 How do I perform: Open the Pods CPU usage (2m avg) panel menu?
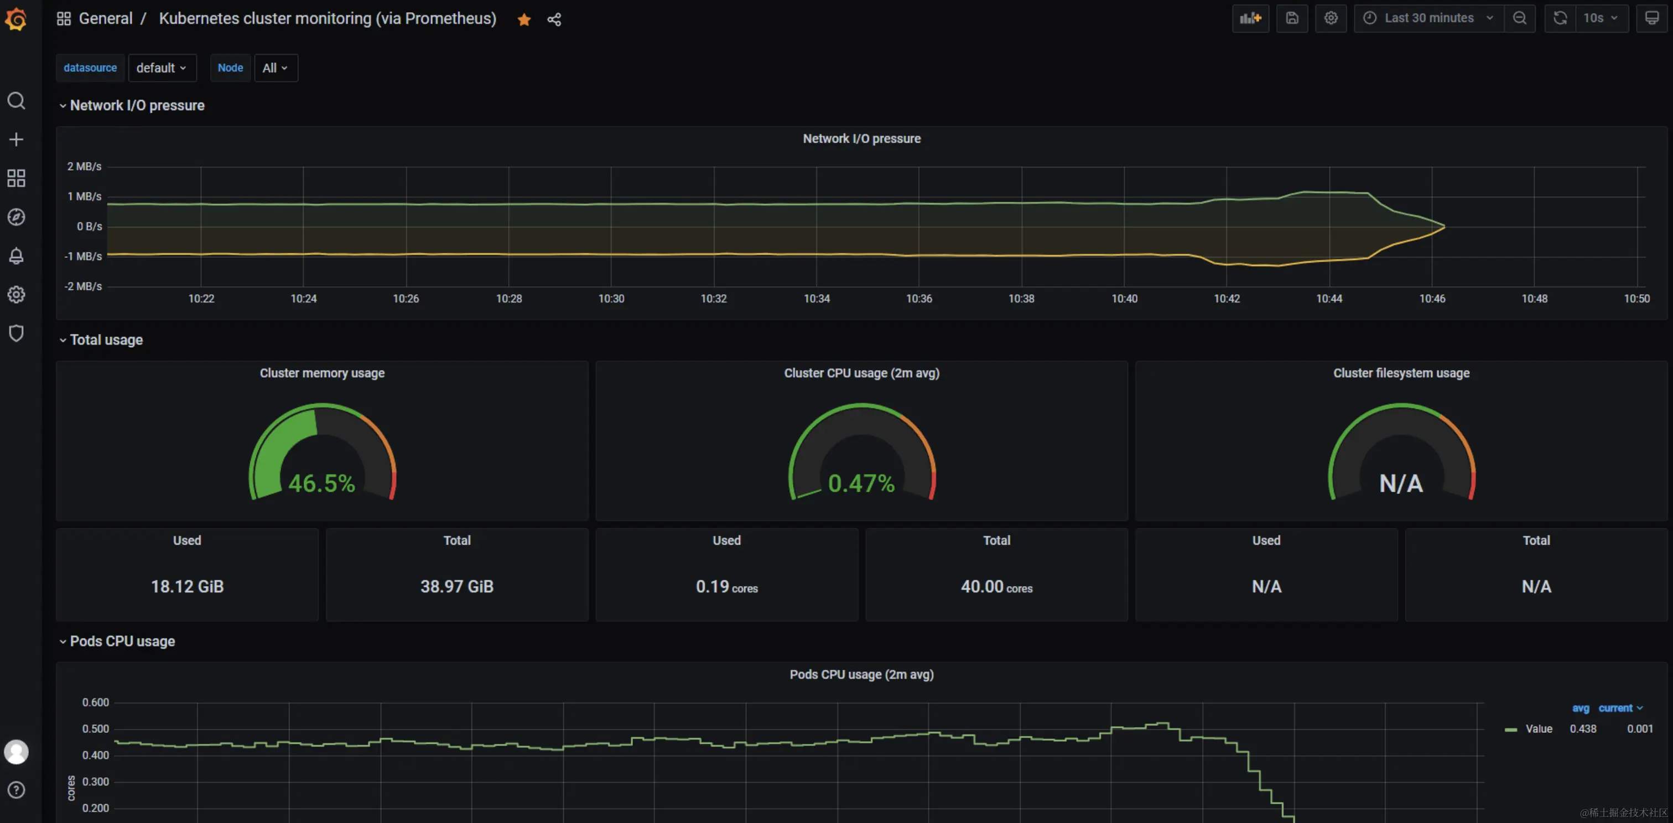click(861, 674)
